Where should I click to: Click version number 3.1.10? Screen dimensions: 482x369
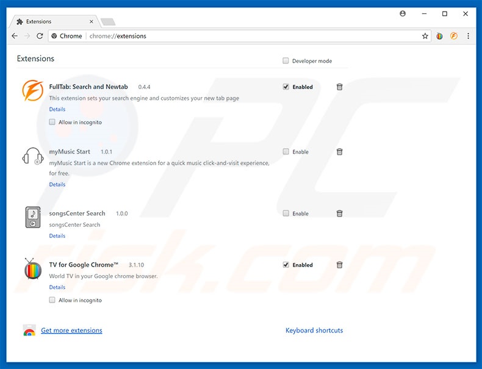(136, 265)
